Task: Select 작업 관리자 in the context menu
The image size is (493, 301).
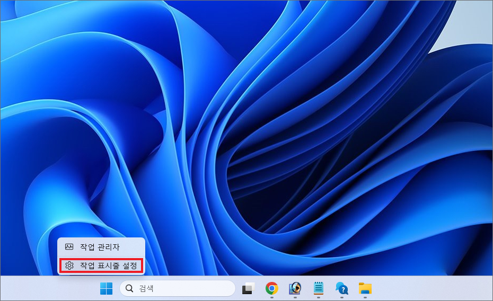Action: (101, 247)
